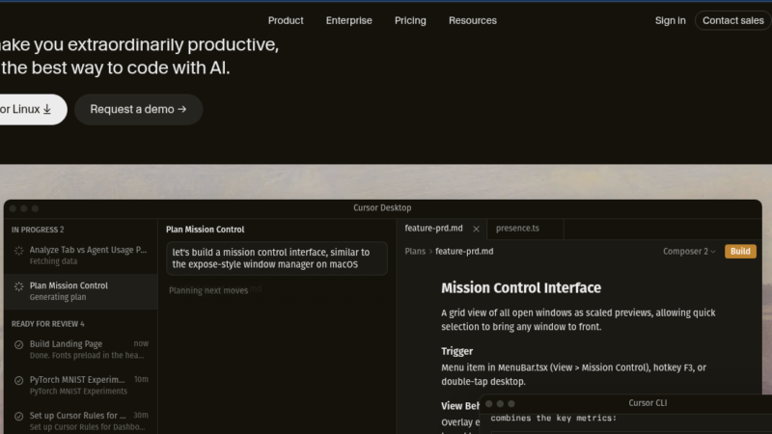Click the checkmark icon beside Set up Cursor Rules
This screenshot has height=434, width=772.
pyautogui.click(x=18, y=417)
